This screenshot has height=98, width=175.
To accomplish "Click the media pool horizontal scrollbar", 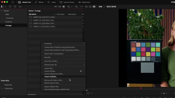I will tap(32, 94).
